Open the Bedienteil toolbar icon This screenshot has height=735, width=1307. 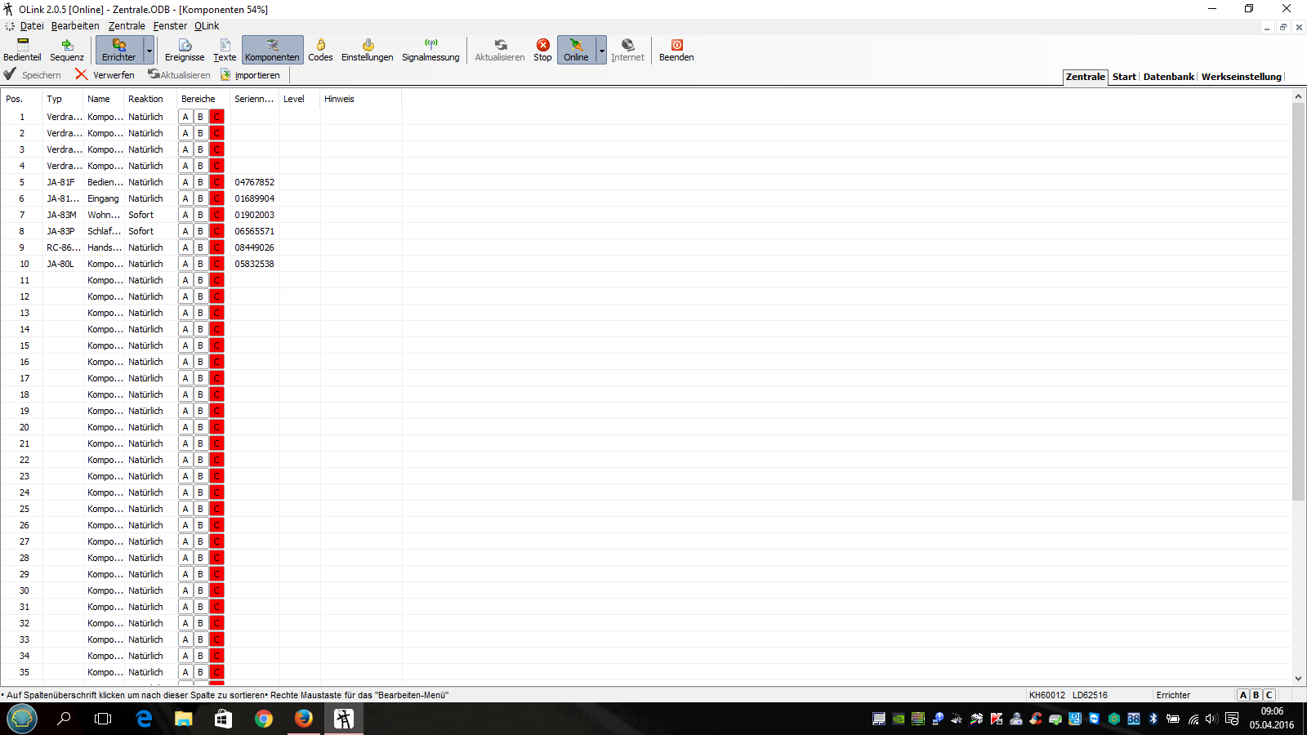(x=22, y=50)
